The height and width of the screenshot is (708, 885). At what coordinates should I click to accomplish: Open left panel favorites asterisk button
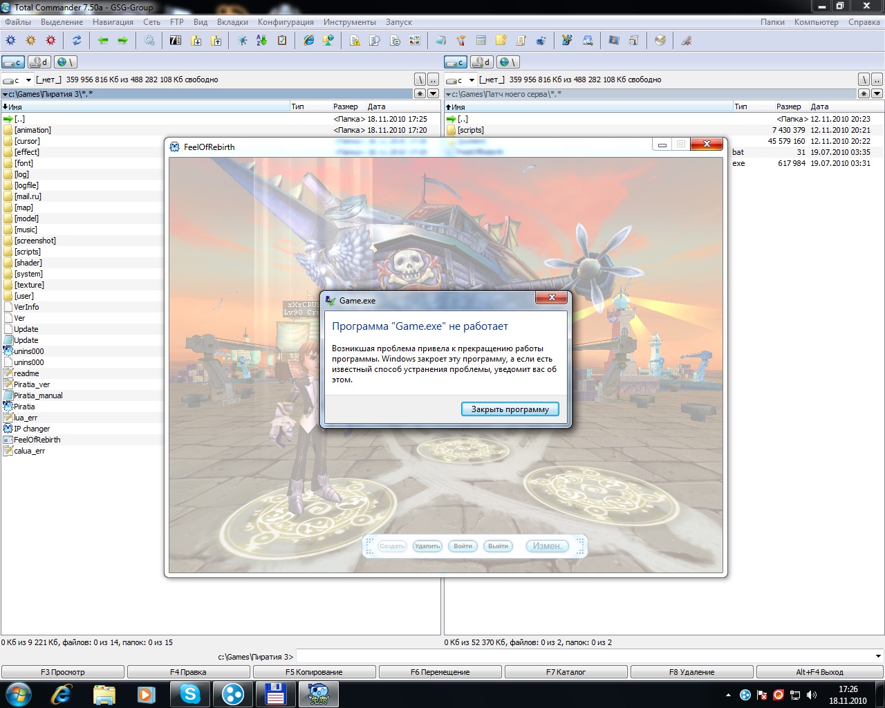click(420, 93)
